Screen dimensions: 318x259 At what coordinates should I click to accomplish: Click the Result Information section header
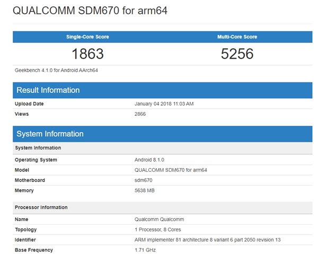[48, 90]
